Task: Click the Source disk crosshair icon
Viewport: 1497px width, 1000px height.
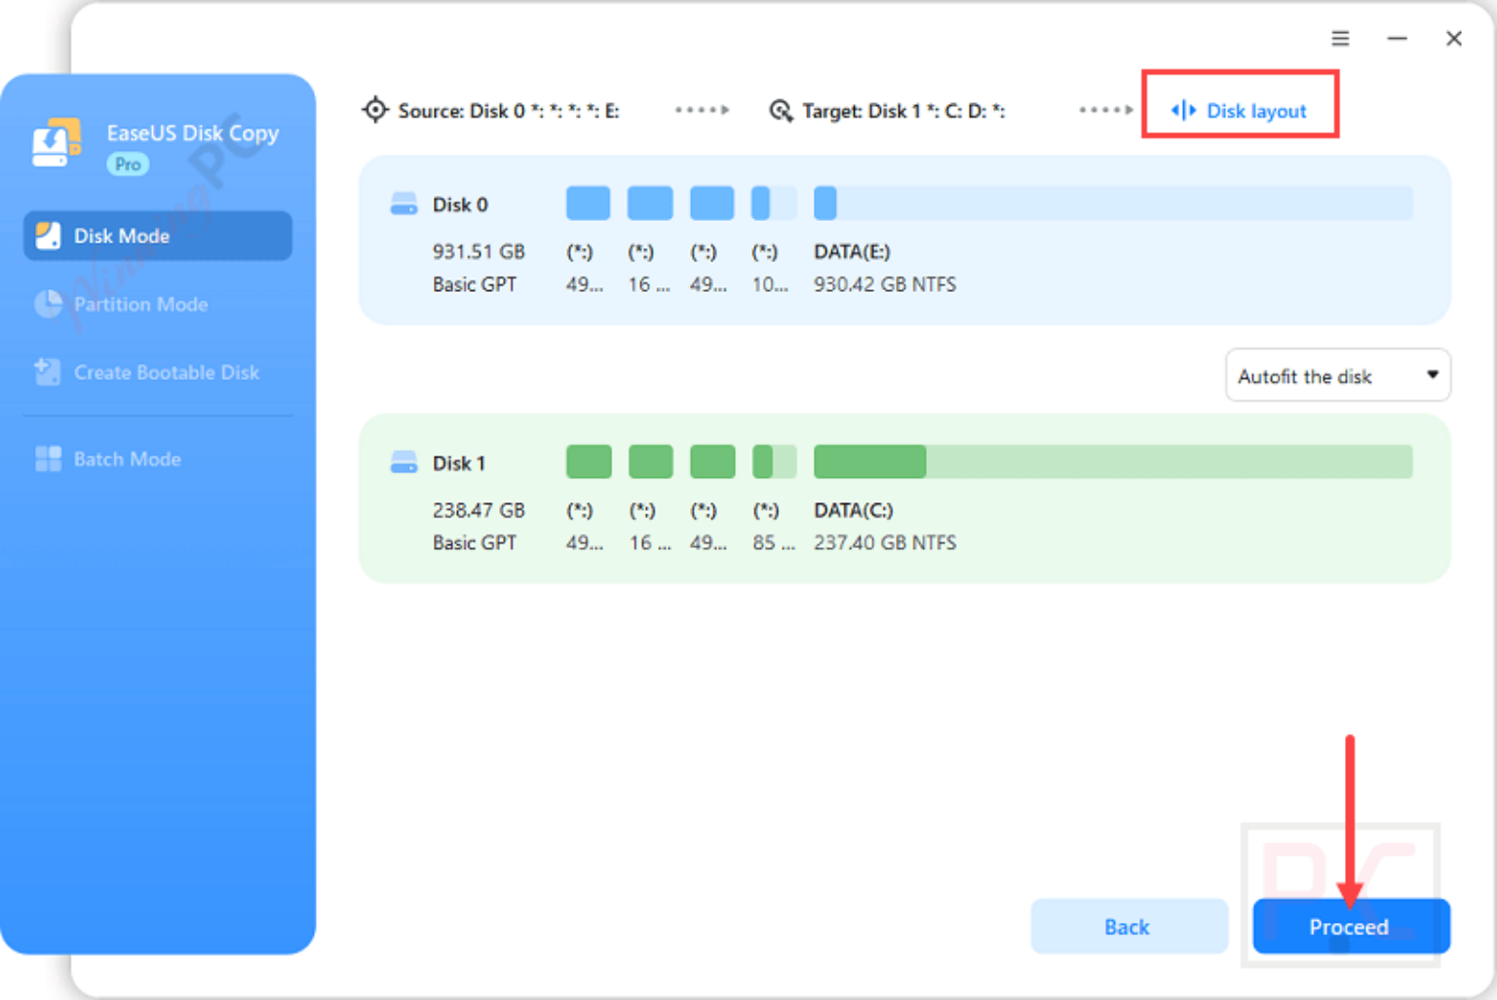Action: pyautogui.click(x=374, y=110)
